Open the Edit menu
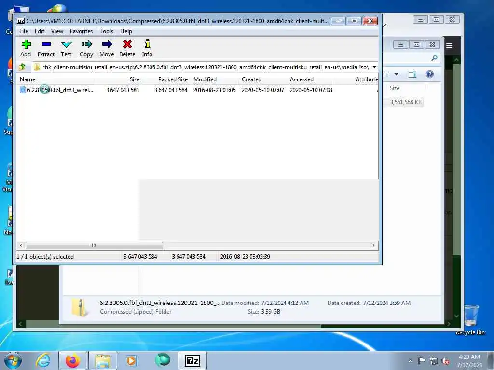The image size is (494, 370). pos(40,31)
